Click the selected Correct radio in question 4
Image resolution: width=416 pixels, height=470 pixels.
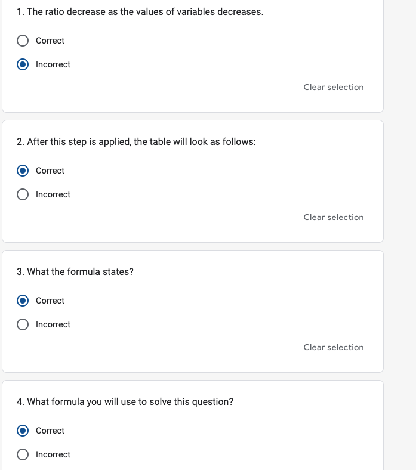click(23, 431)
